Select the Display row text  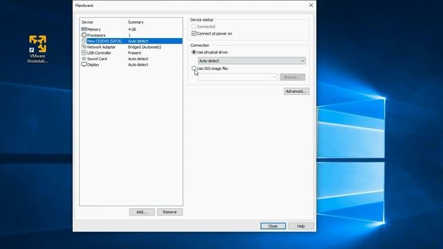tap(93, 64)
